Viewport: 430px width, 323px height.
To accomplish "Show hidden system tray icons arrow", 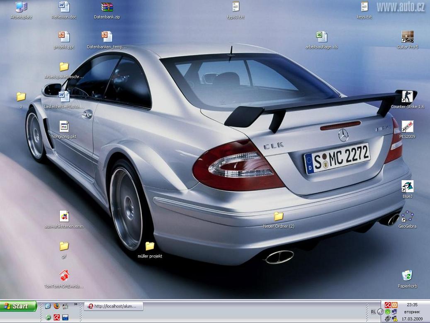I will tap(380, 312).
